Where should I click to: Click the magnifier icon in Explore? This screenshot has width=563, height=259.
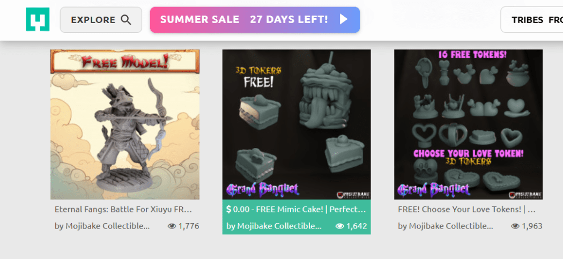[126, 19]
